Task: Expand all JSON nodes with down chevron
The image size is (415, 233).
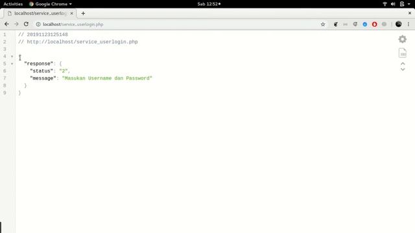Action: tap(403, 69)
